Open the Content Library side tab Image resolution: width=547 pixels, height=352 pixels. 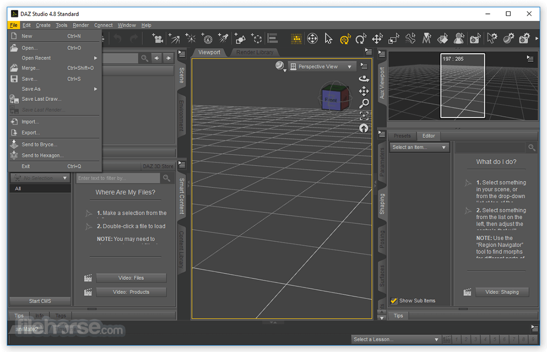(x=182, y=250)
